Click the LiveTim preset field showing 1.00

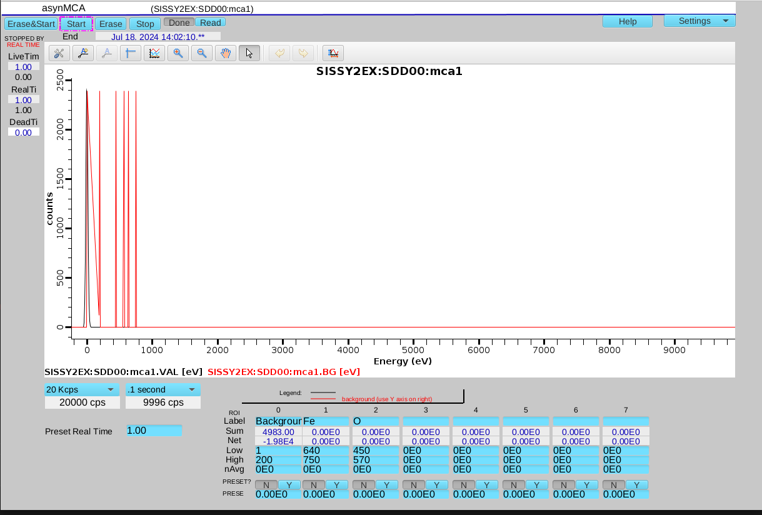coord(23,67)
